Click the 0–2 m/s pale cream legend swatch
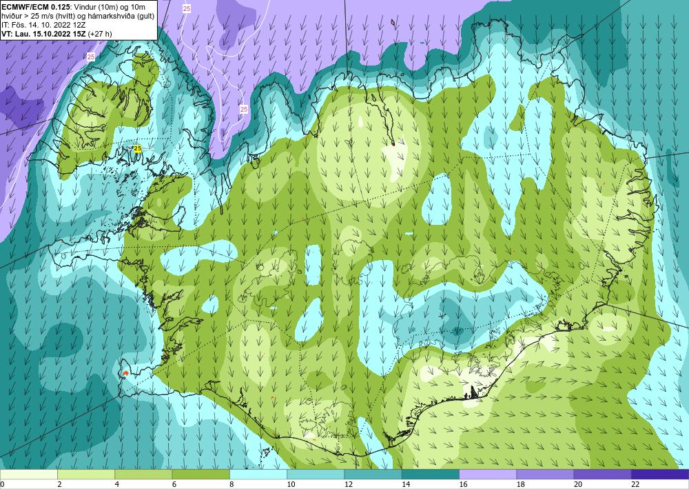The height and width of the screenshot is (489, 689). click(x=29, y=474)
